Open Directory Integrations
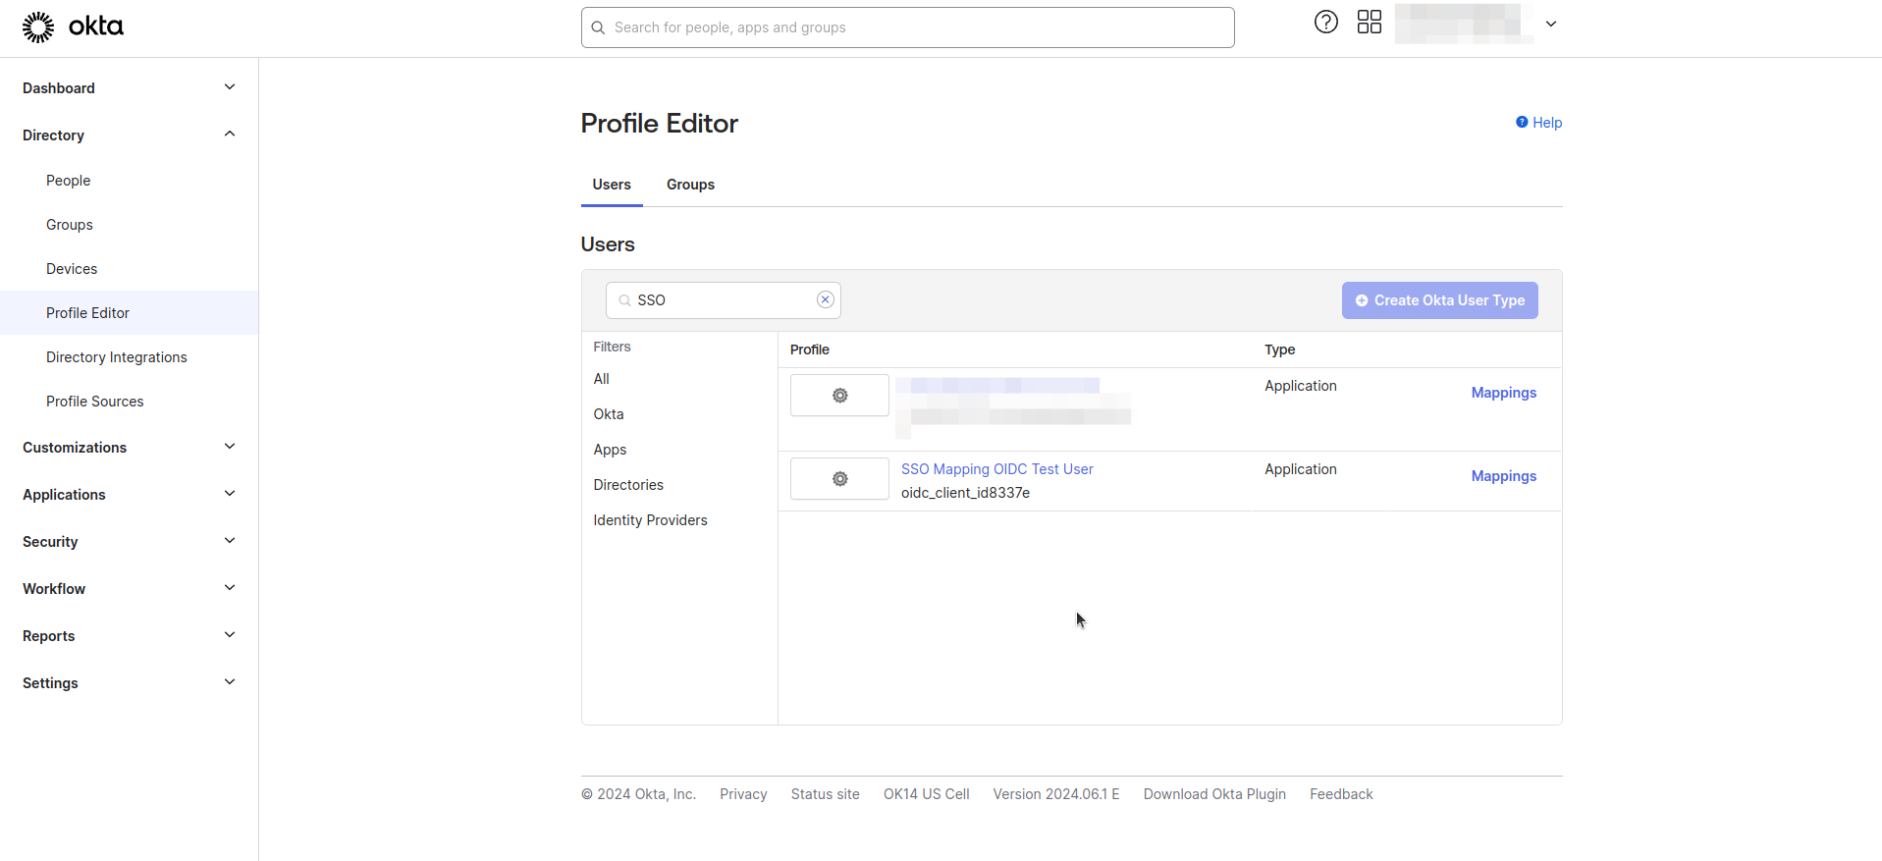The height and width of the screenshot is (861, 1882). pos(117,357)
